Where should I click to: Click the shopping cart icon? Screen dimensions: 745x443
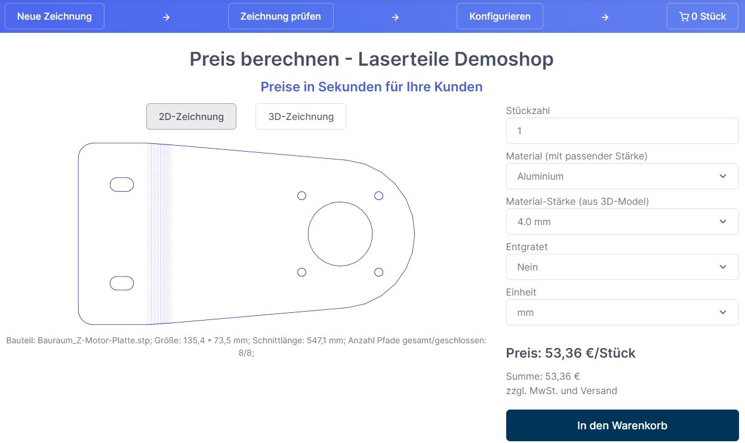coord(684,17)
